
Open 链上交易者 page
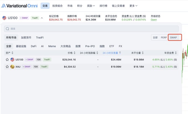pos(118,6)
